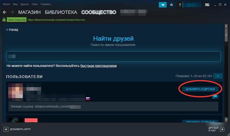Image resolution: width=230 pixels, height=136 pixels.
Task: Click the Russian flag on the first user
Action: (88, 99)
